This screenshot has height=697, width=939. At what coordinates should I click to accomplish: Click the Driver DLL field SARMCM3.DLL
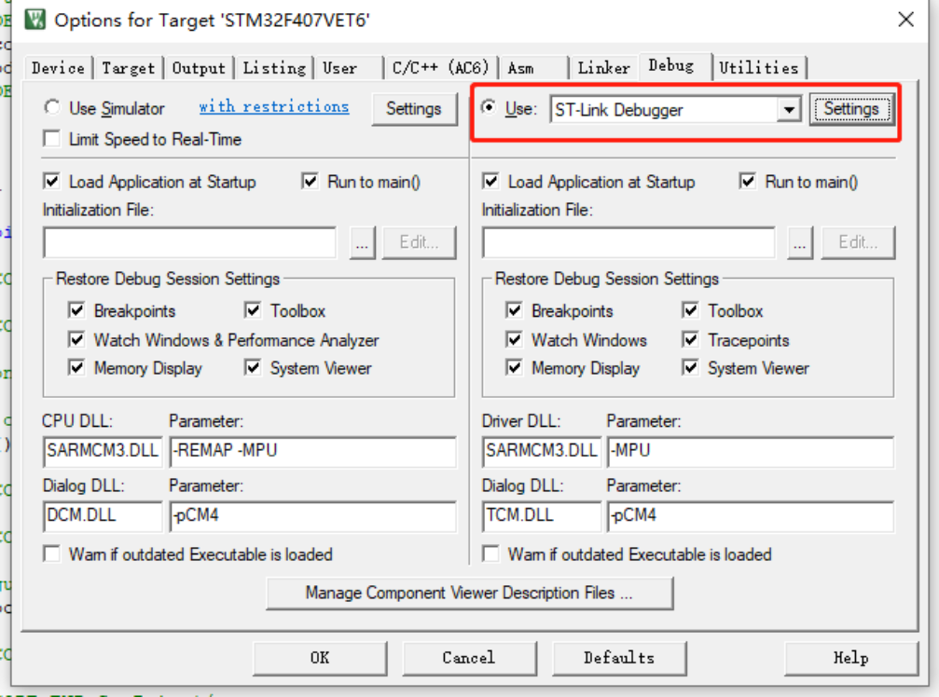pyautogui.click(x=542, y=451)
